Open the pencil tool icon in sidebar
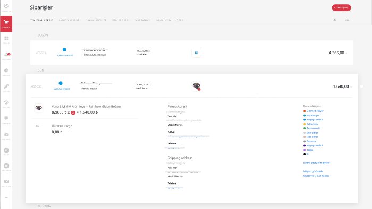The width and height of the screenshot is (372, 209). [x=6, y=86]
